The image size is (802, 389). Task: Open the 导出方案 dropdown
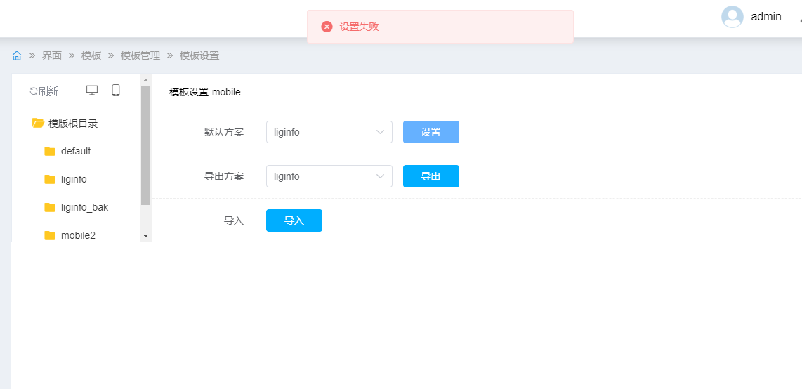click(x=329, y=176)
